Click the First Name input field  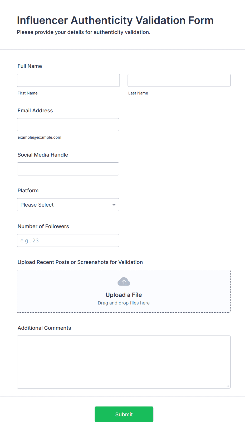(x=68, y=80)
